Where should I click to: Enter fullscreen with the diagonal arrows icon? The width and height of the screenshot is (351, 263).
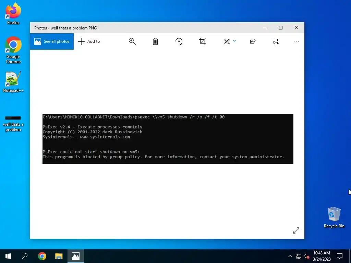[x=296, y=230]
